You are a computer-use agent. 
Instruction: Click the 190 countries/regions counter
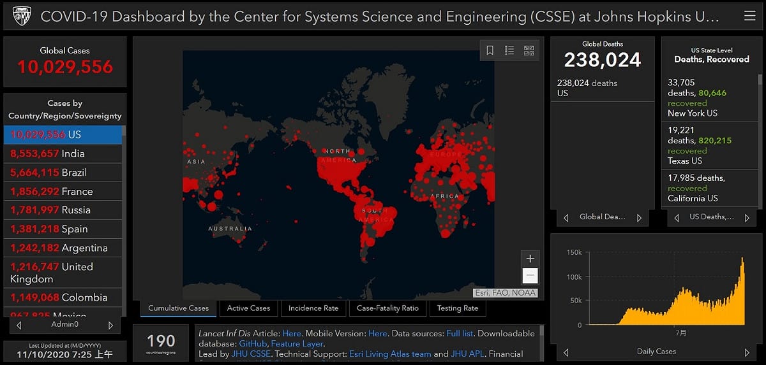[160, 343]
